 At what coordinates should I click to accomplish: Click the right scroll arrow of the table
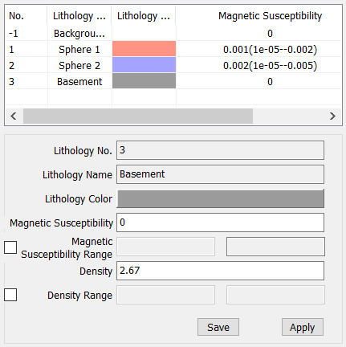pos(332,116)
